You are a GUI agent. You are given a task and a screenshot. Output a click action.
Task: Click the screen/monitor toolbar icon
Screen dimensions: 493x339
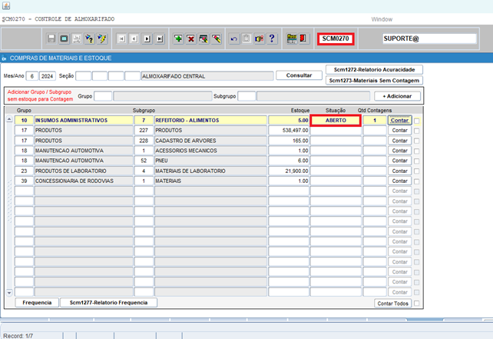[65, 38]
